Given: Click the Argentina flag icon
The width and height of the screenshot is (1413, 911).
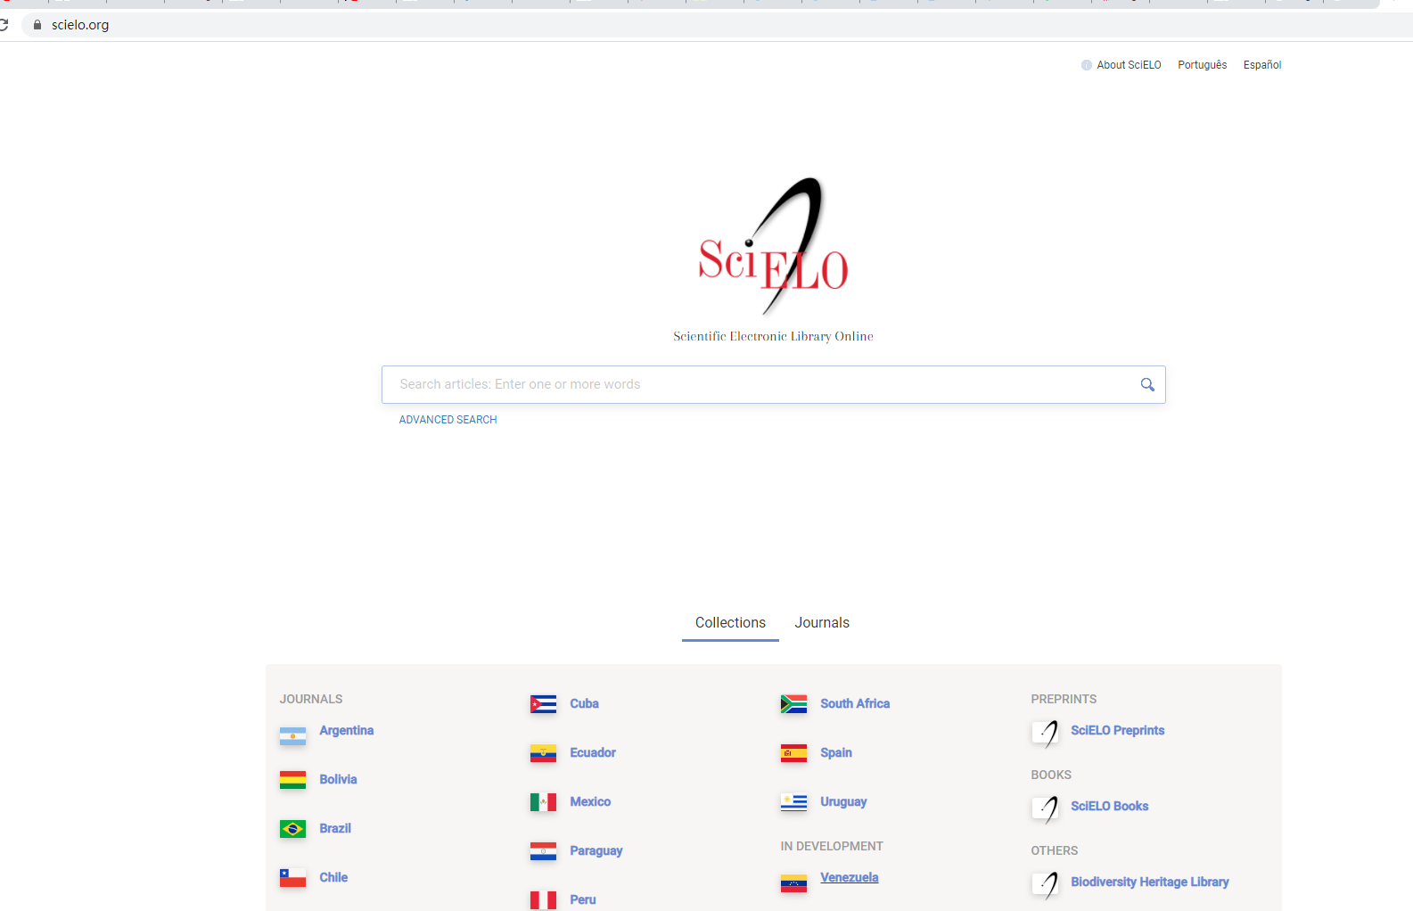Looking at the screenshot, I should click(292, 735).
